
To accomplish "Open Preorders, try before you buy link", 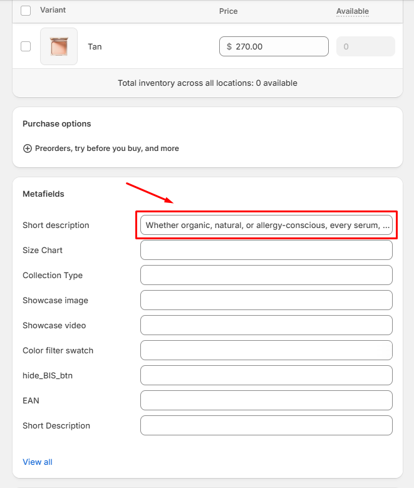I will pyautogui.click(x=106, y=148).
